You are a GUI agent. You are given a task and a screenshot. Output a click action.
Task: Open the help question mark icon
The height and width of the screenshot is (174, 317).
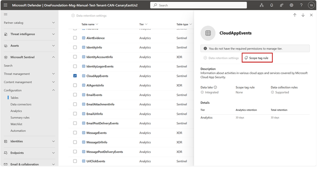coord(301,5)
